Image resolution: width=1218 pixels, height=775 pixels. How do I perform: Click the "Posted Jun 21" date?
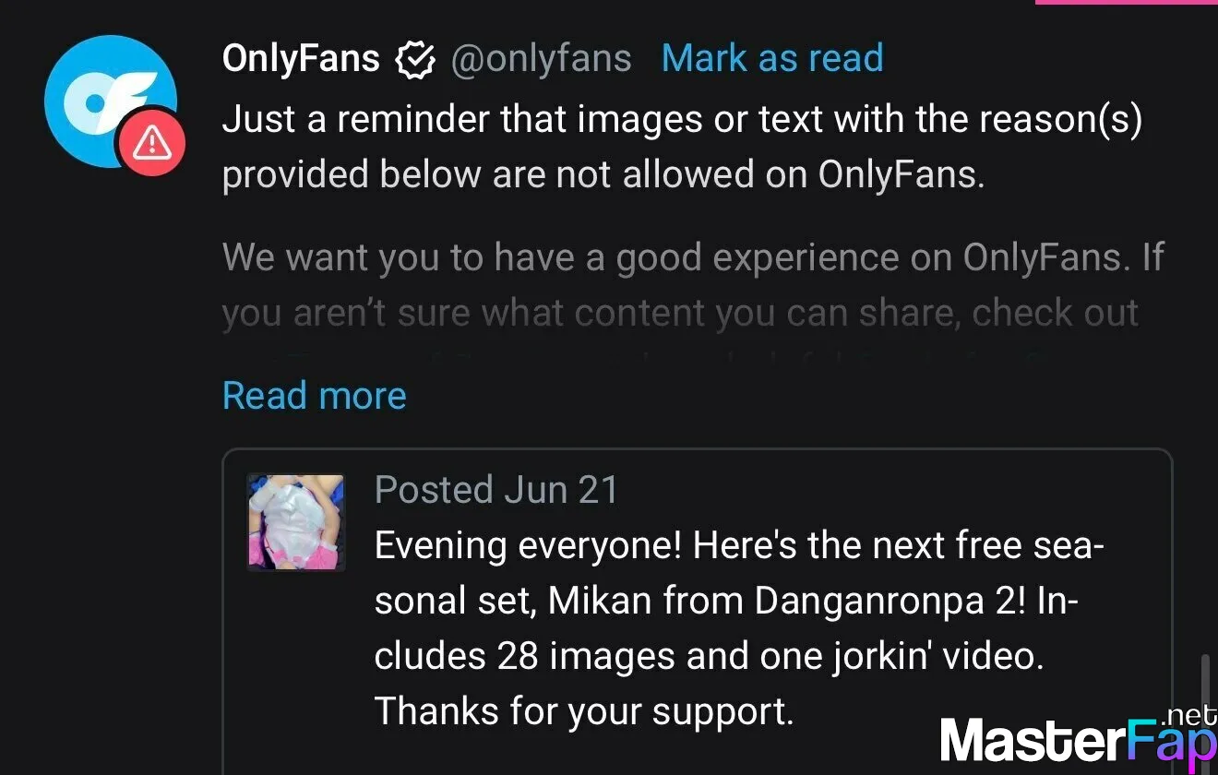(496, 489)
